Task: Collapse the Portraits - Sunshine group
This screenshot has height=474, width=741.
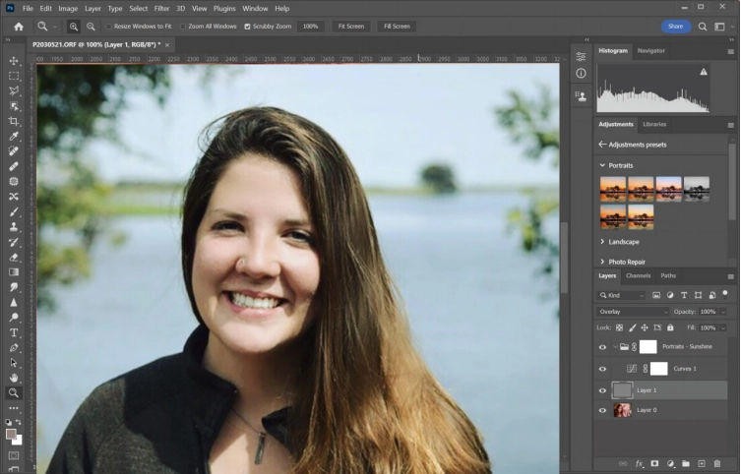Action: (x=615, y=347)
